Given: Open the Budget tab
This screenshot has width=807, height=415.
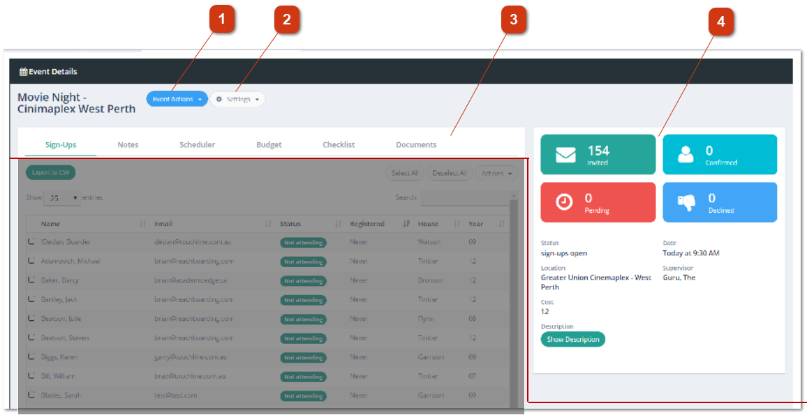Looking at the screenshot, I should [269, 144].
